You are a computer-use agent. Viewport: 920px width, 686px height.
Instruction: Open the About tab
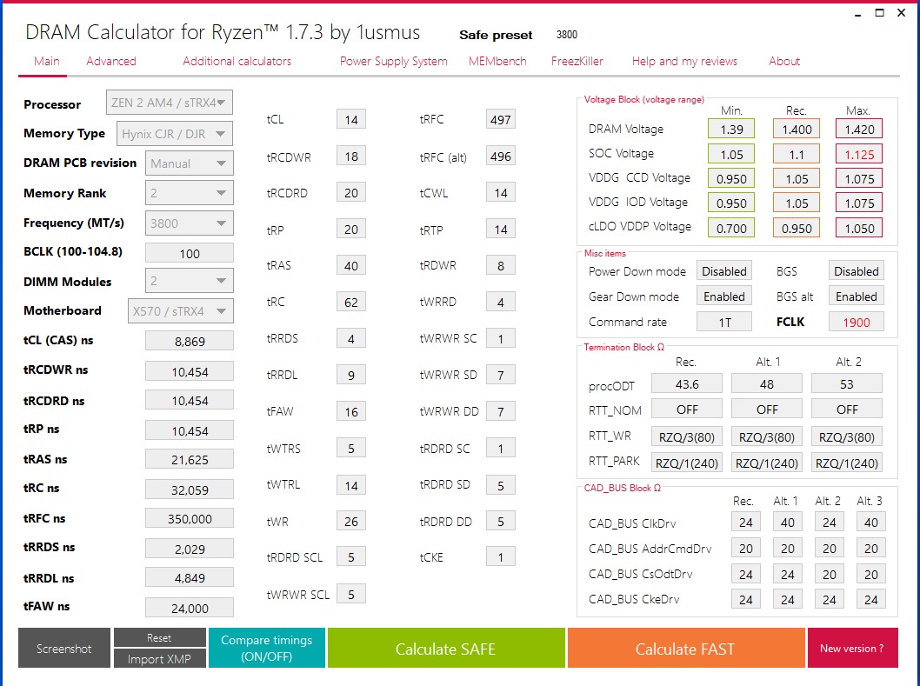[783, 61]
